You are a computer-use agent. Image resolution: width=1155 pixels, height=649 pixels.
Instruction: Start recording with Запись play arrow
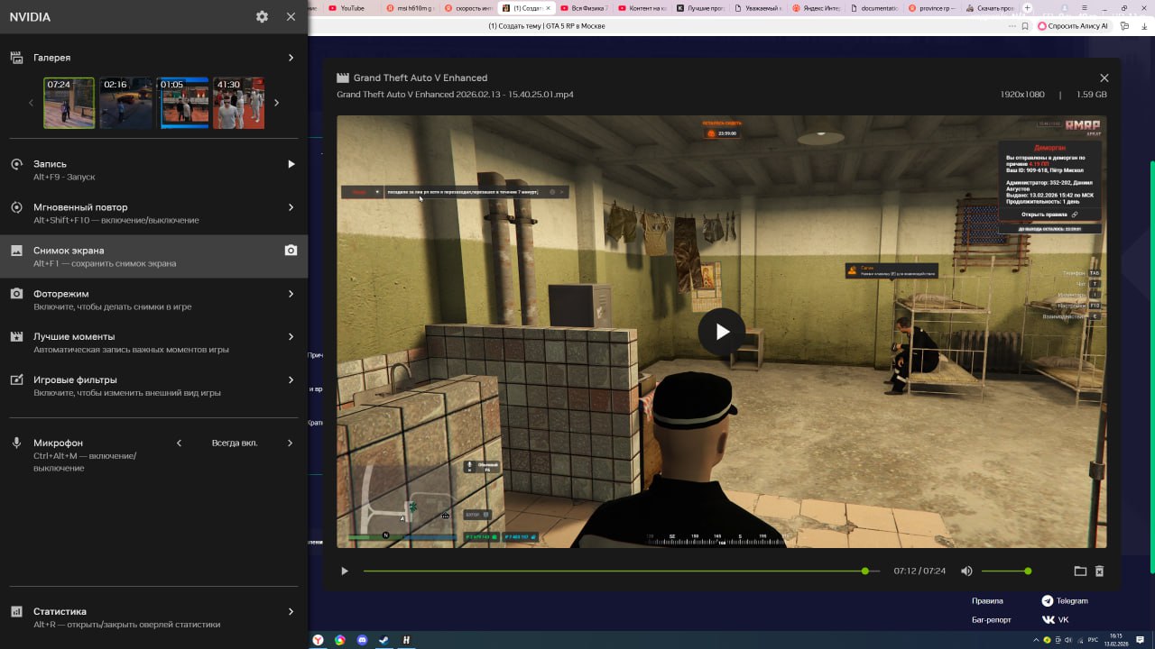pyautogui.click(x=291, y=164)
